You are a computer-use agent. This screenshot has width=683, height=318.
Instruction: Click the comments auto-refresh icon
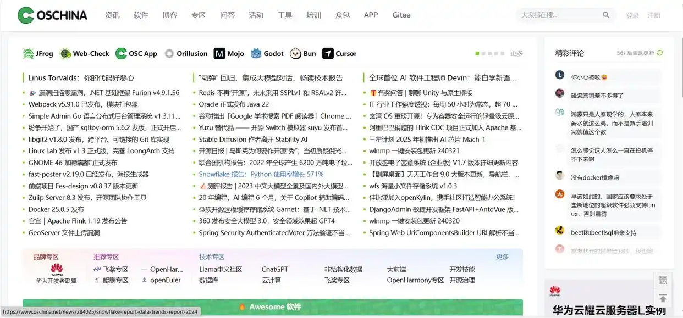660,53
